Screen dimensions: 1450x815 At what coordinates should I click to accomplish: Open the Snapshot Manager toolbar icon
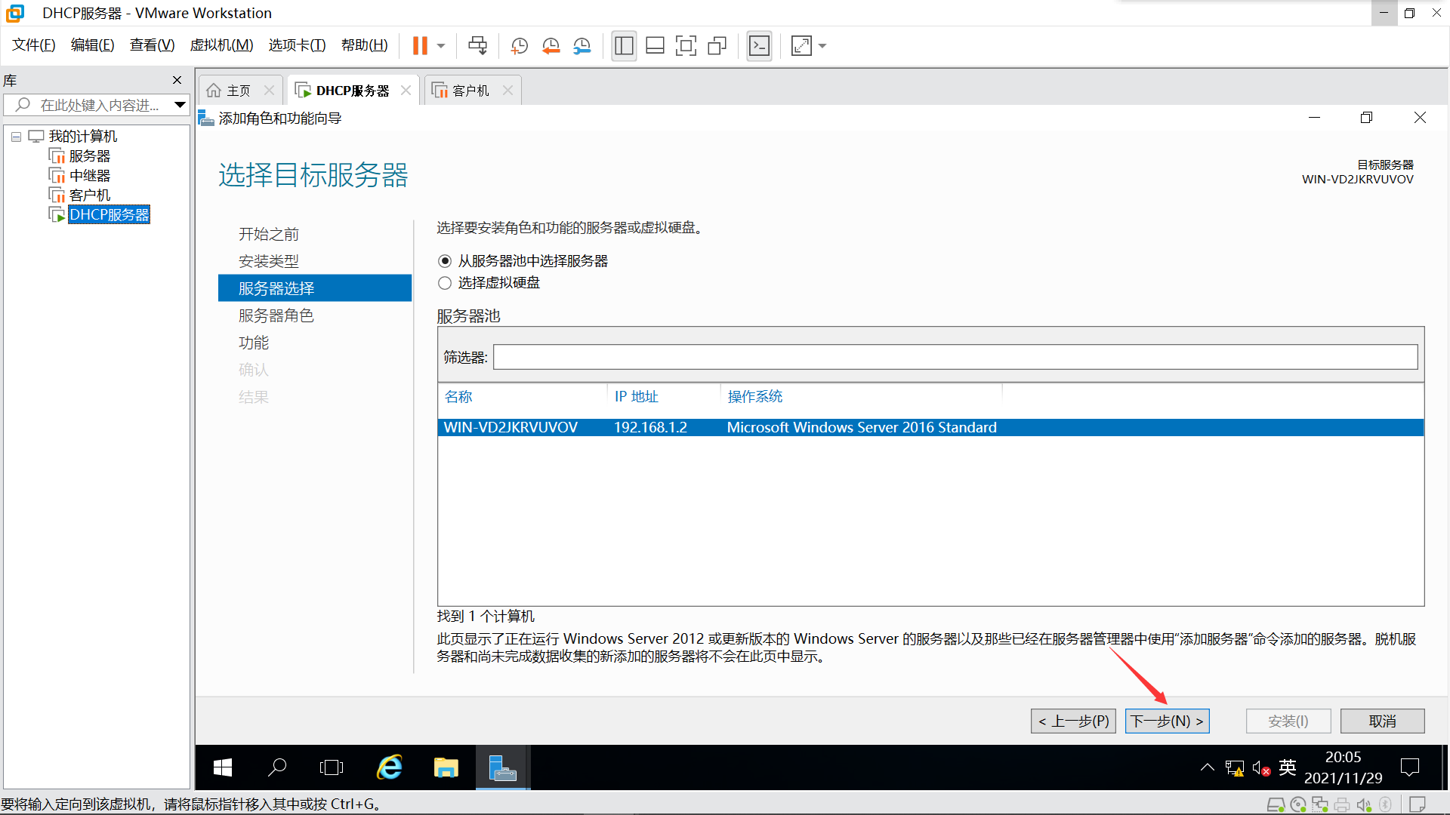point(582,46)
